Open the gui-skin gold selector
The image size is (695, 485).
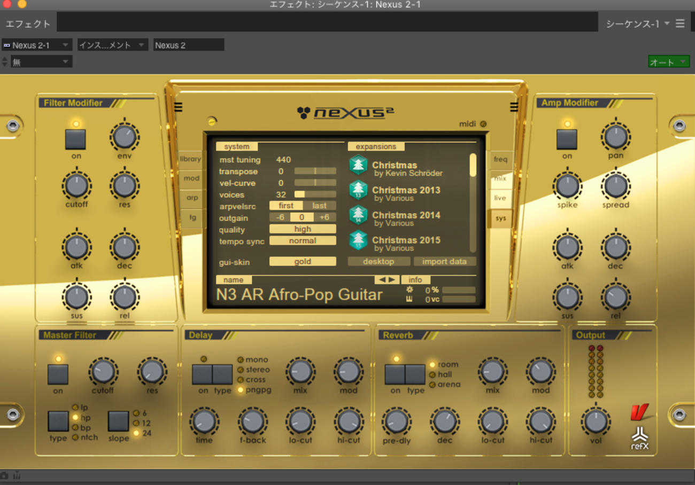[x=303, y=262]
